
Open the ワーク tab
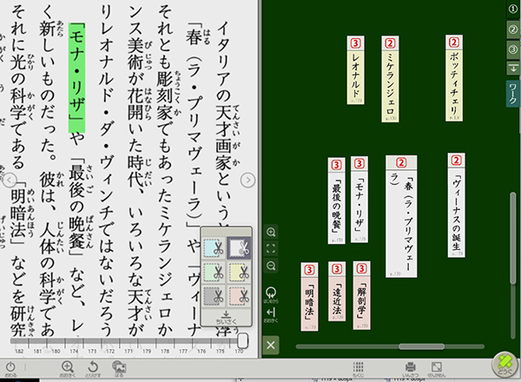tap(513, 94)
